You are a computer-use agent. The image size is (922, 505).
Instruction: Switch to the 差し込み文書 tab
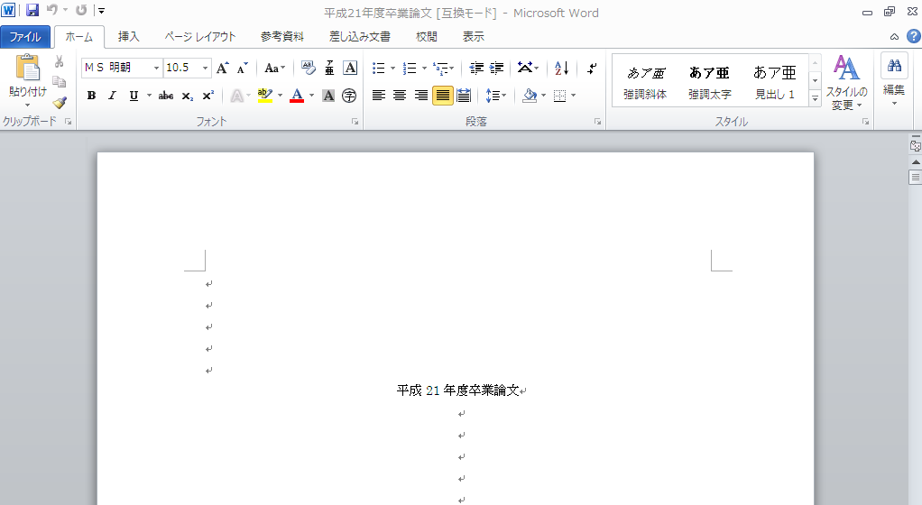click(359, 36)
